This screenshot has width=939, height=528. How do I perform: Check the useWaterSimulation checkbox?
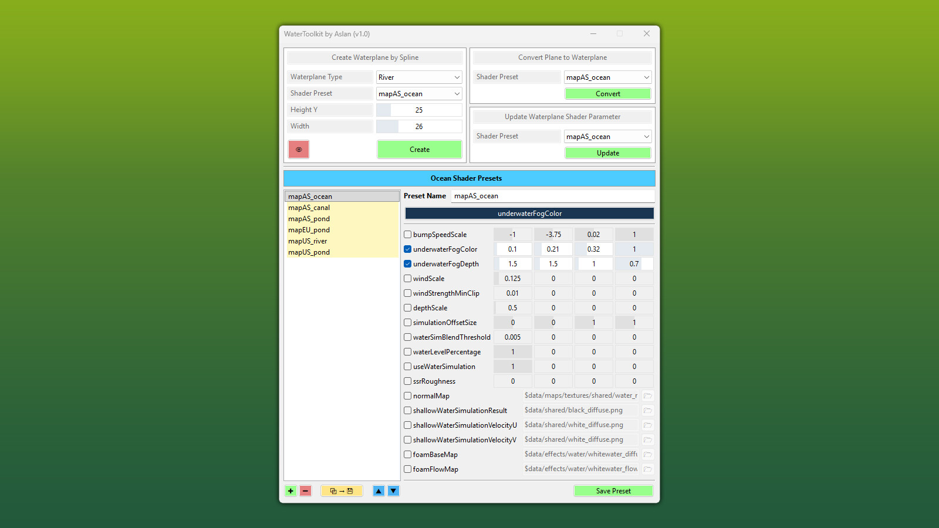(407, 366)
